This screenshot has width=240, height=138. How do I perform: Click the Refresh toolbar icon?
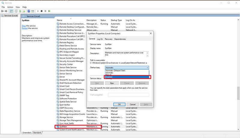(x=20, y=11)
